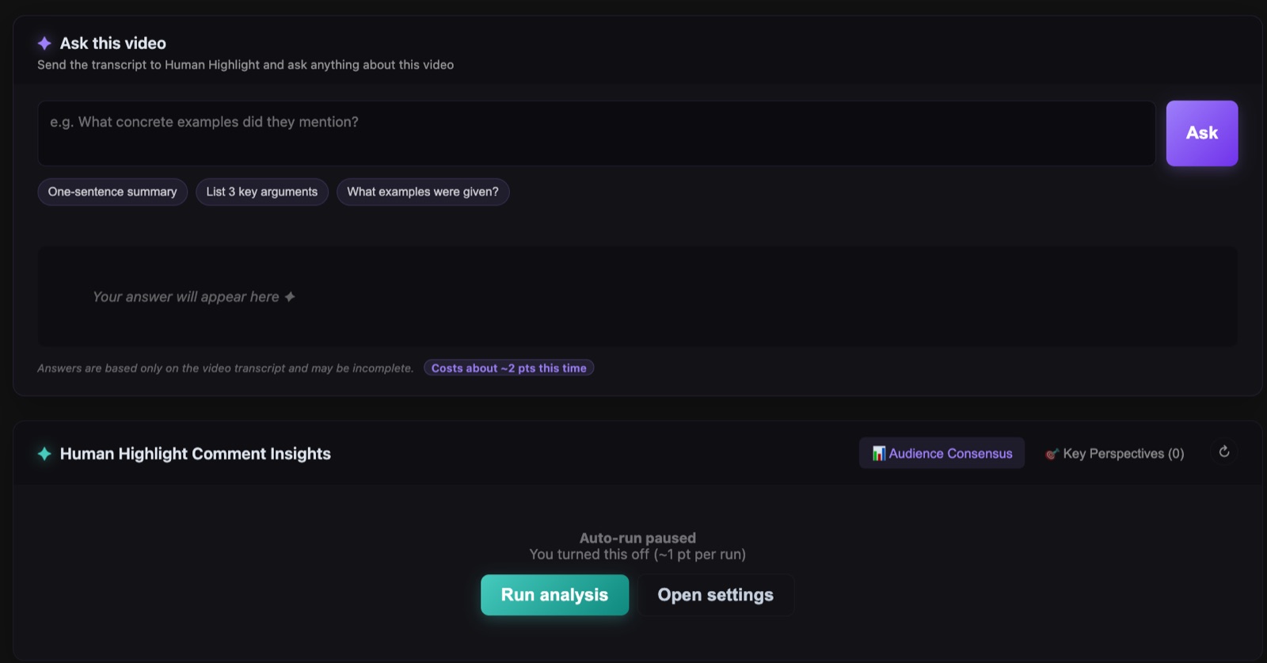Click the Ask this video heading
The height and width of the screenshot is (663, 1267).
click(x=113, y=43)
